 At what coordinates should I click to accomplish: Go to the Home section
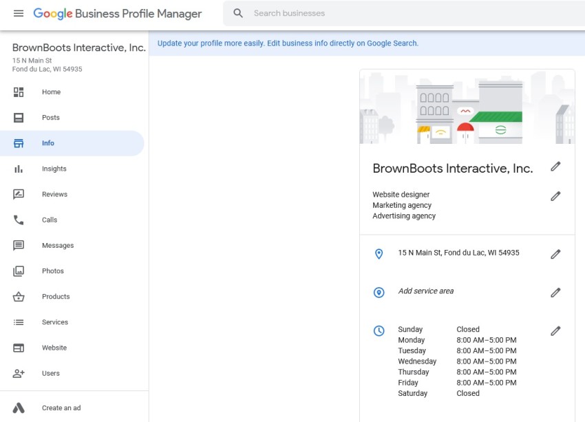coord(51,92)
